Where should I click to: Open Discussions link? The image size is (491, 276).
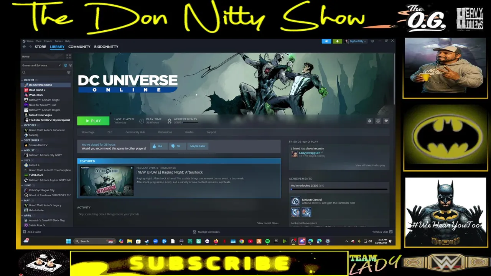(x=165, y=132)
